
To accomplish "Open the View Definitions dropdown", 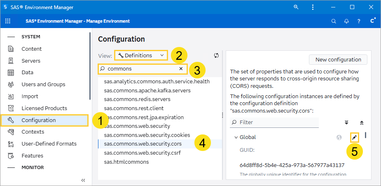I will [141, 55].
